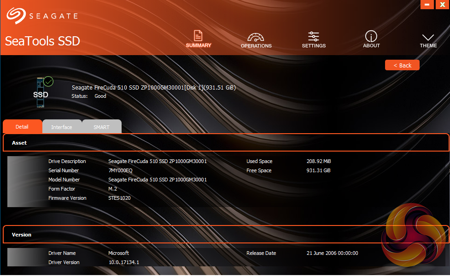
Task: Open the Summary view icon
Action: coord(199,39)
